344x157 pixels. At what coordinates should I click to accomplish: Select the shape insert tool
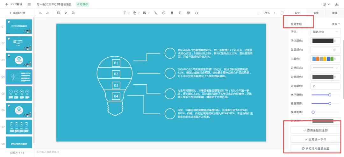[135, 13]
